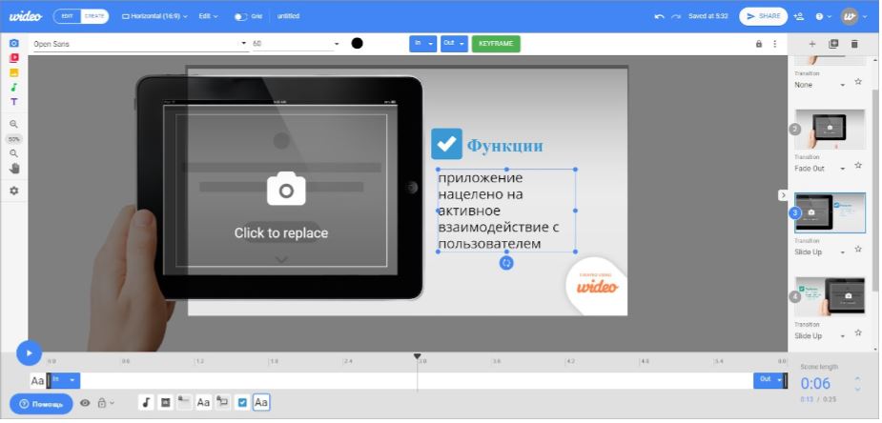The image size is (882, 423).
Task: Toggle the lock icon in bottom bar
Action: tap(102, 403)
